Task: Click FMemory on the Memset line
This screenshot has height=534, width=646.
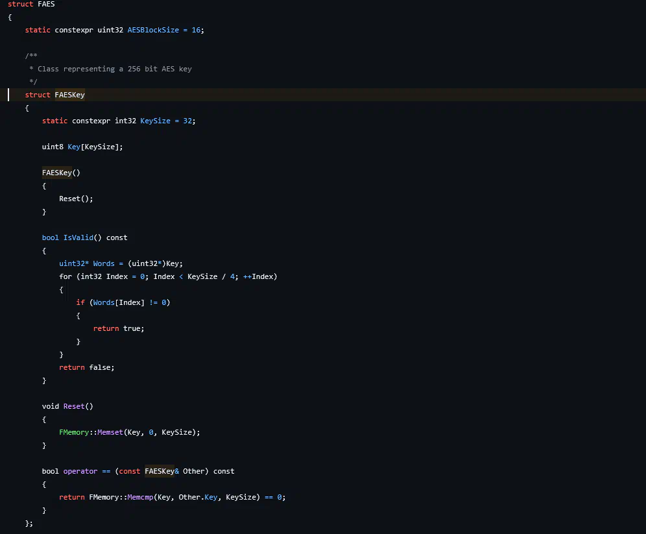Action: pos(74,432)
